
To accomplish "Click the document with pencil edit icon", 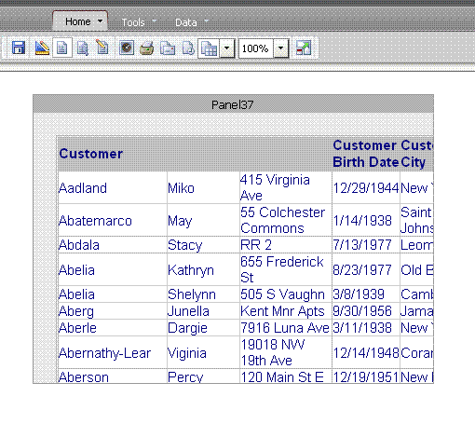I will coord(102,48).
